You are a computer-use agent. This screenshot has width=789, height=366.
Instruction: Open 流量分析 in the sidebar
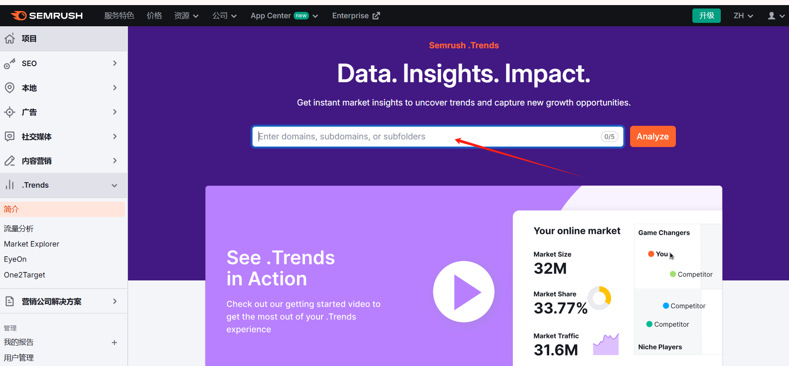[19, 229]
